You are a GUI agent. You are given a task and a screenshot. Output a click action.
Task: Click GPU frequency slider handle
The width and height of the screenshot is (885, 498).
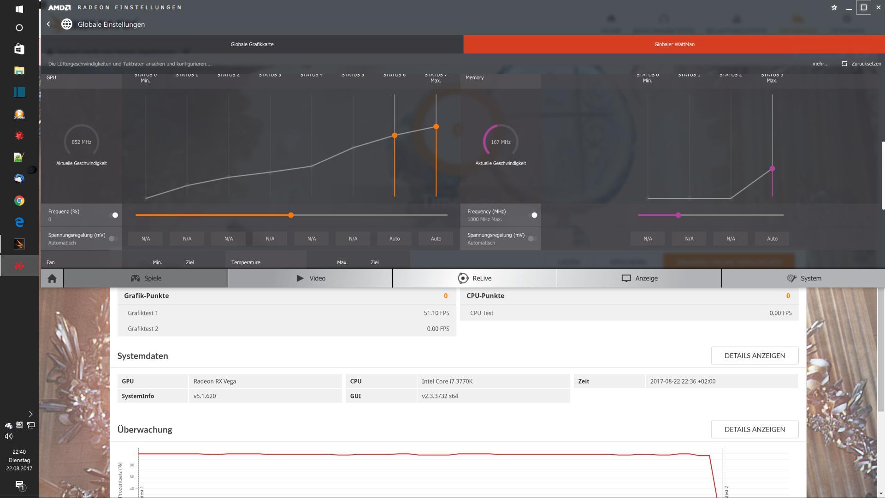(x=291, y=215)
